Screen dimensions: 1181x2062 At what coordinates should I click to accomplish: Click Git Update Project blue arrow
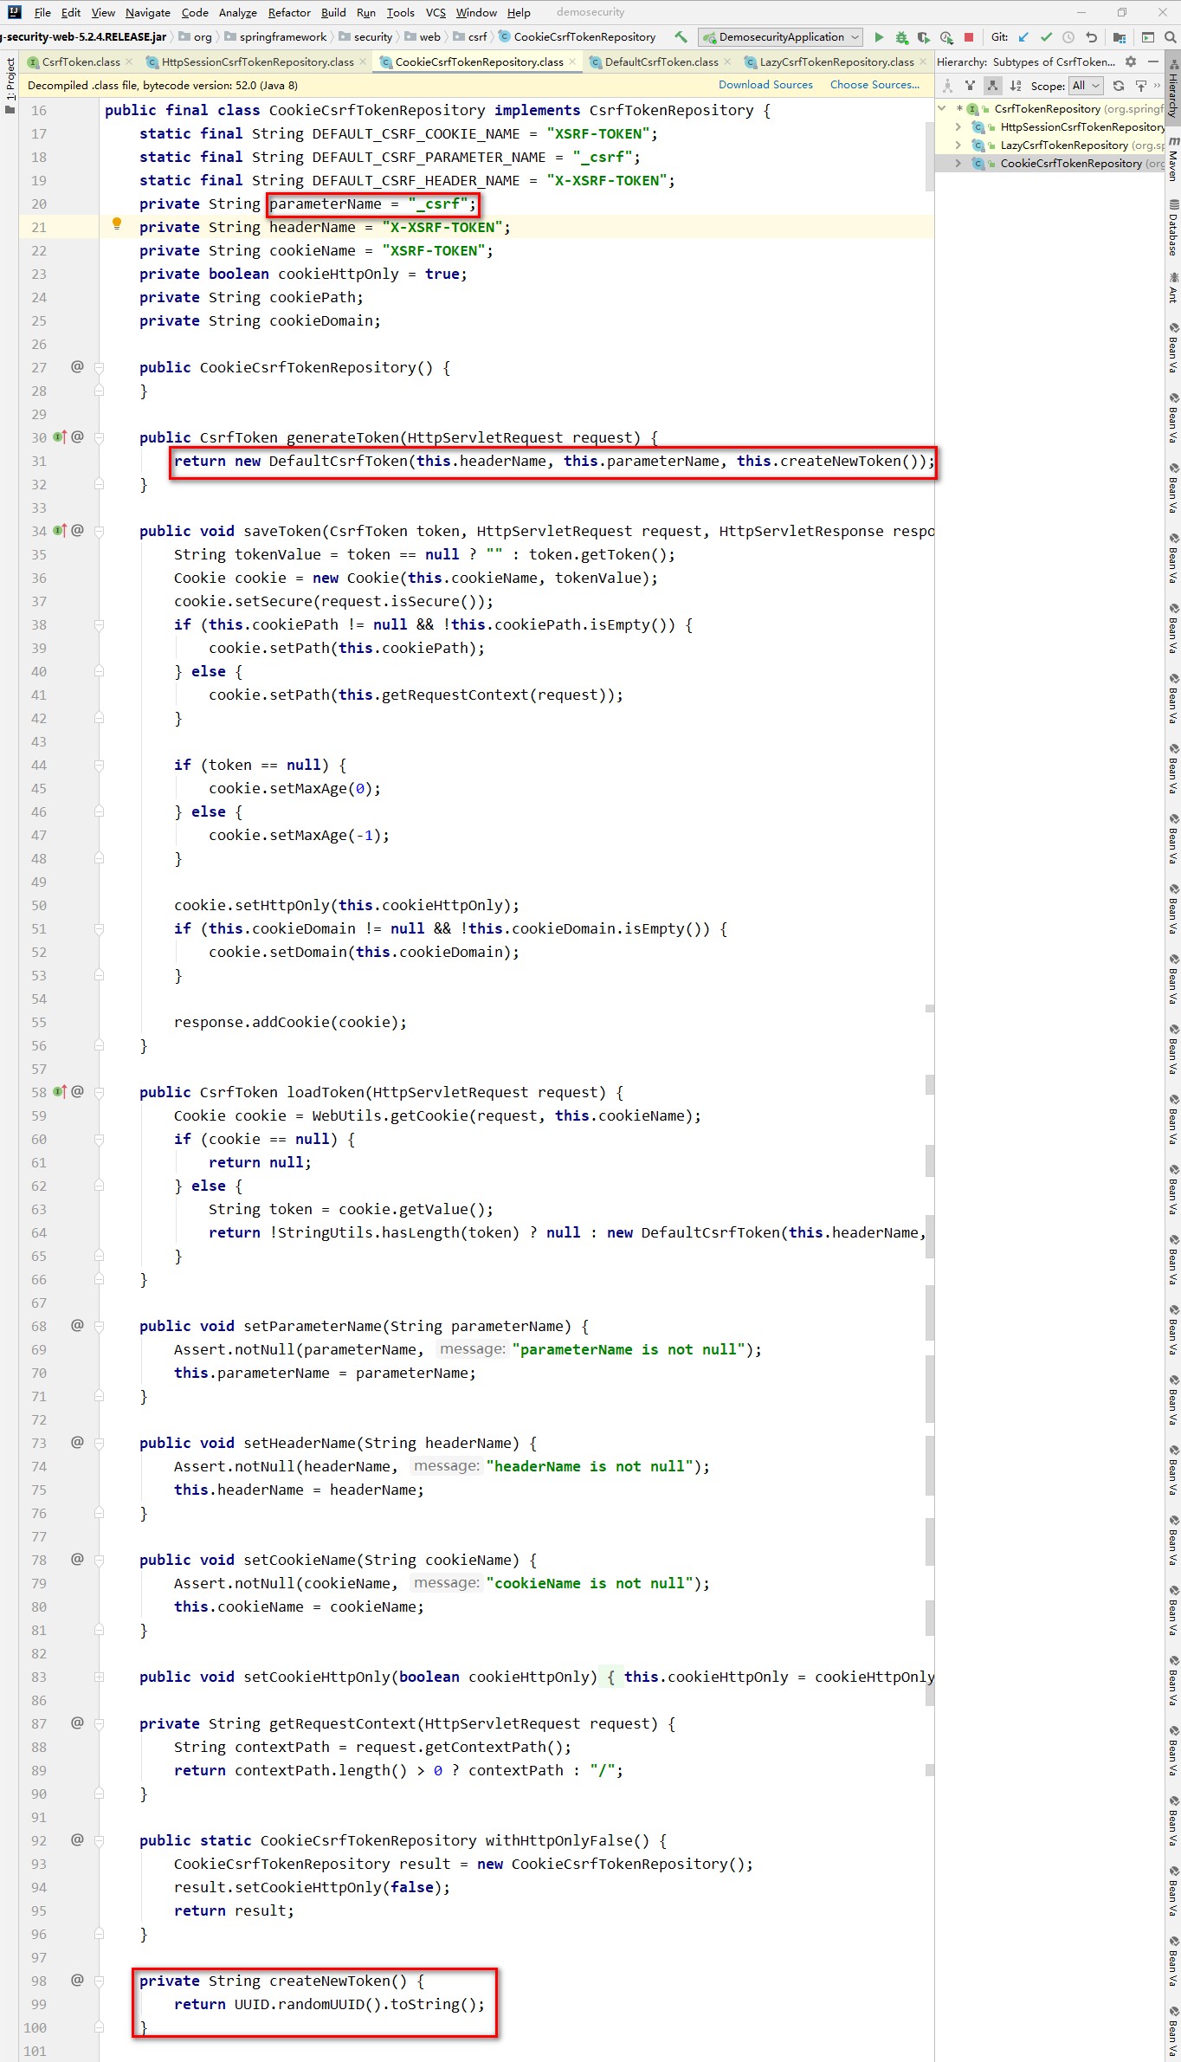point(1023,37)
